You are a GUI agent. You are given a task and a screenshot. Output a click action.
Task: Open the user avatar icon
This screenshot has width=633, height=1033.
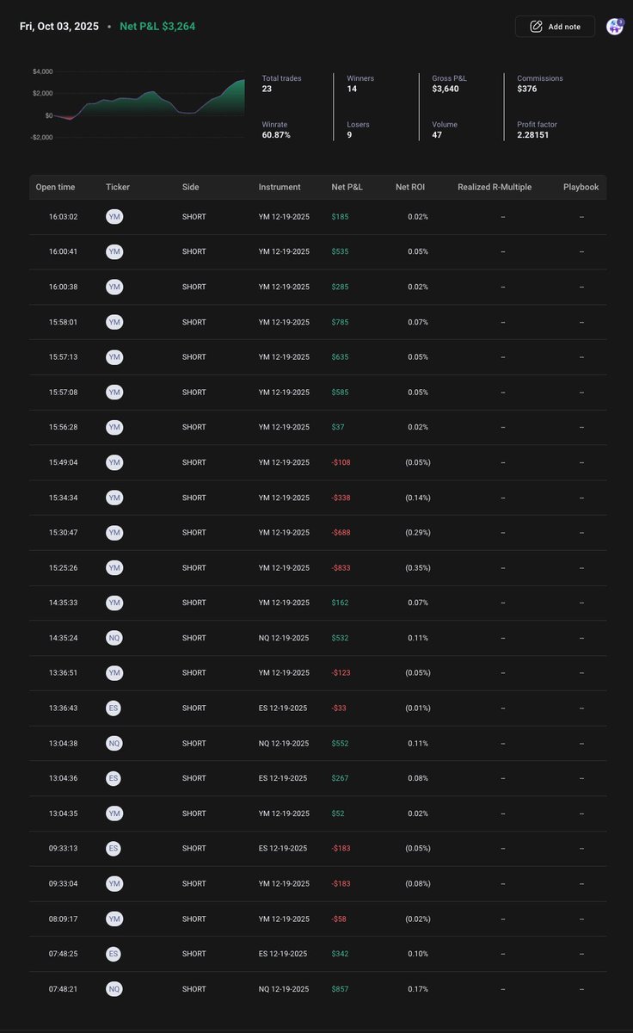pyautogui.click(x=614, y=27)
